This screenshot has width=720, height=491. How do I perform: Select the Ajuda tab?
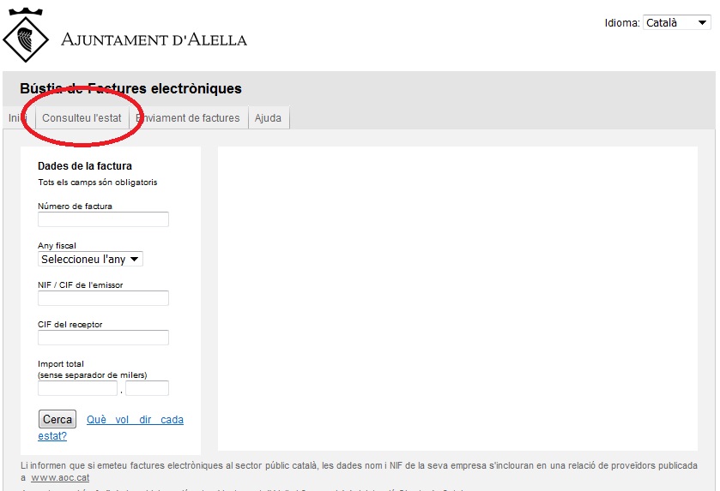(x=268, y=118)
